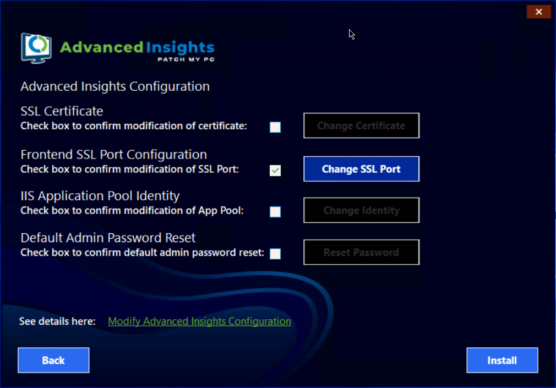Image resolution: width=556 pixels, height=388 pixels.
Task: Click the SSL Certificate section title
Action: pyautogui.click(x=62, y=111)
